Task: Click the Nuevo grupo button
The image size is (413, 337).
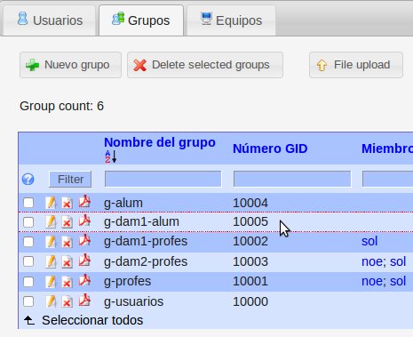Action: [70, 65]
